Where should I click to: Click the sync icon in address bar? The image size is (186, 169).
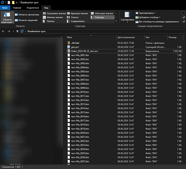pyautogui.click(x=22, y=31)
